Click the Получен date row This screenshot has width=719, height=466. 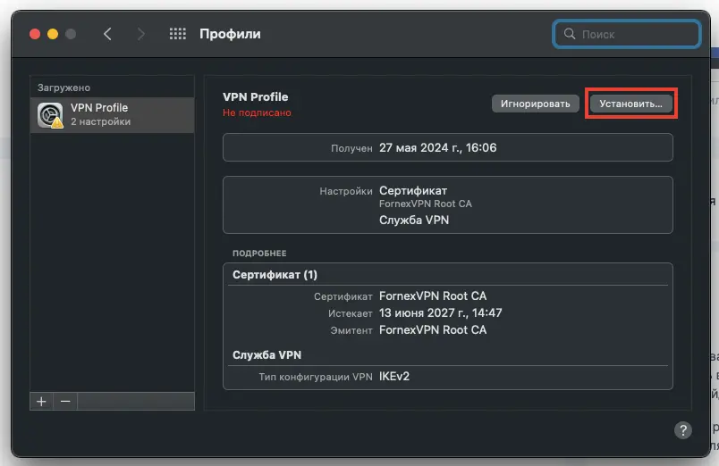(x=448, y=147)
